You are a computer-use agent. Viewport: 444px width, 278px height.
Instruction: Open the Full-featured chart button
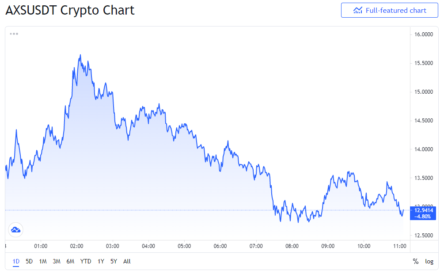coord(389,11)
